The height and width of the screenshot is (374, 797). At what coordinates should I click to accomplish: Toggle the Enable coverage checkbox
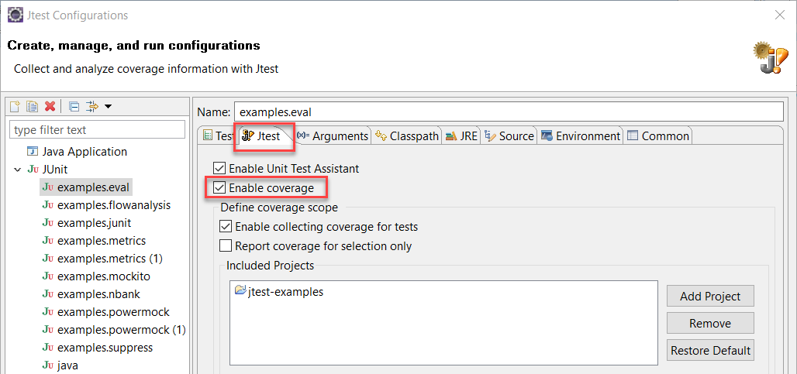[x=219, y=187]
